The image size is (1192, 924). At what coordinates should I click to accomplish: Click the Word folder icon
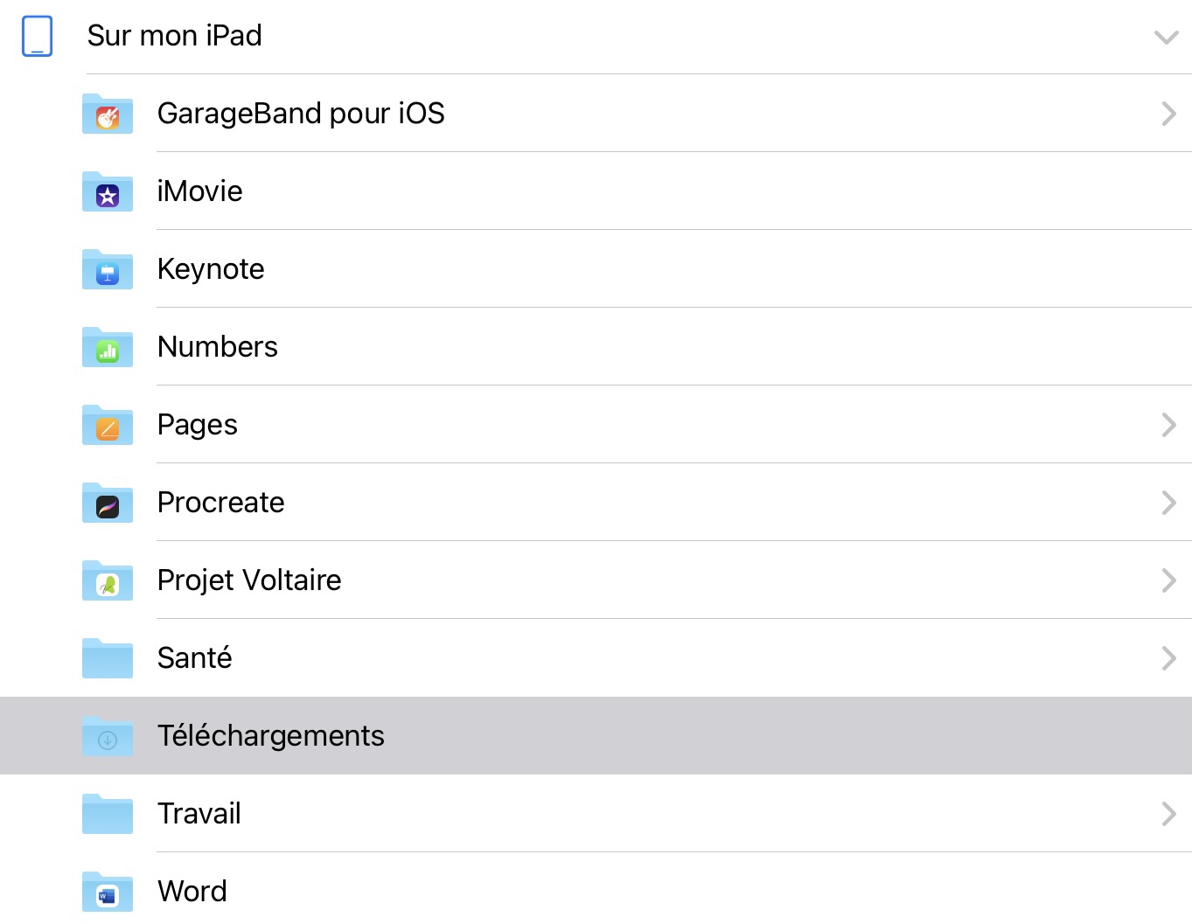tap(108, 893)
